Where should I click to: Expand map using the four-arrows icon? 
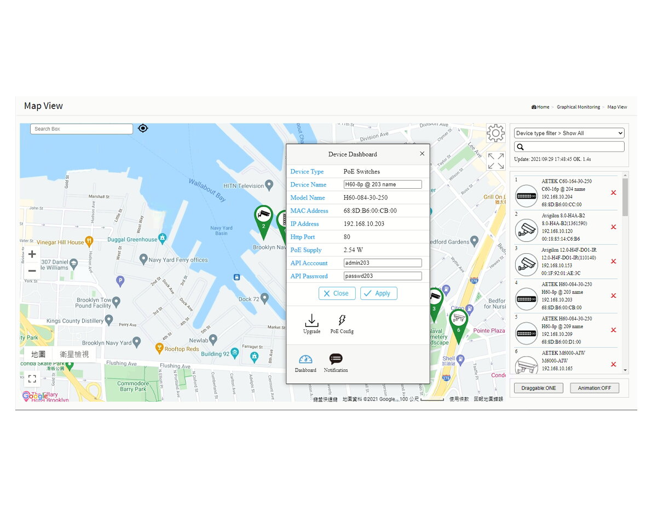(495, 161)
